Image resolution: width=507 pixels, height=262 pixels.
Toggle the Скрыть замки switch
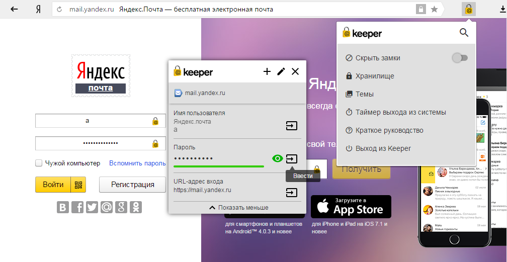[x=460, y=58]
